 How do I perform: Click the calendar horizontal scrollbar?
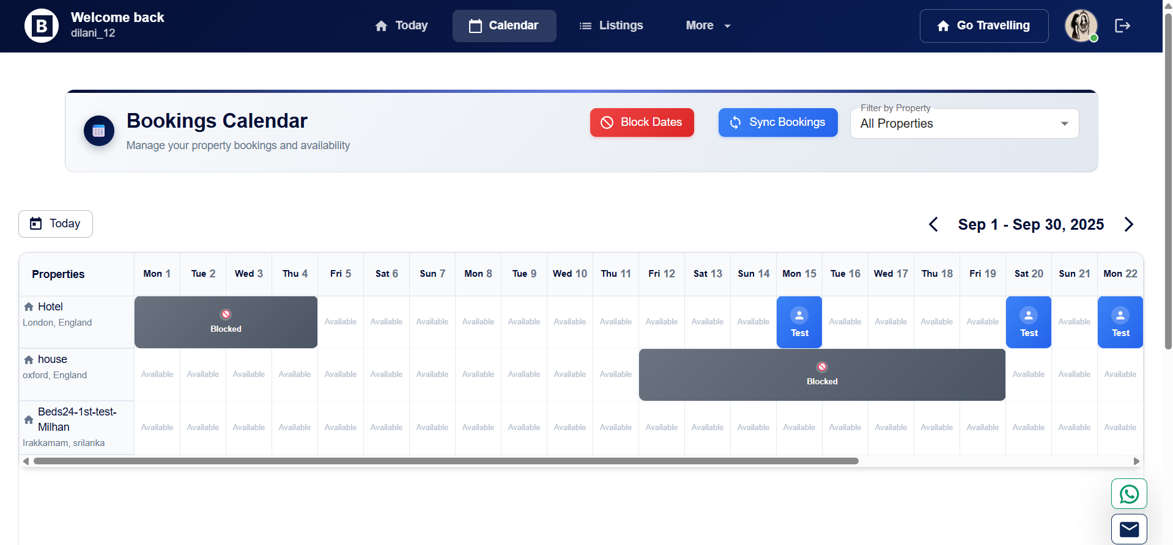[445, 461]
